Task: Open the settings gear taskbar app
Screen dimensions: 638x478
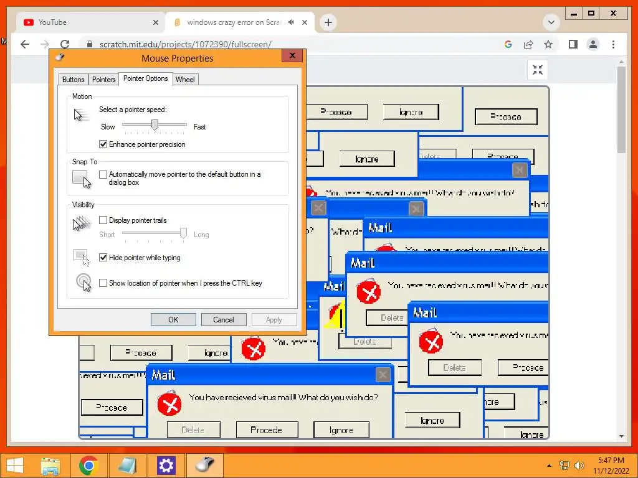Action: click(166, 466)
